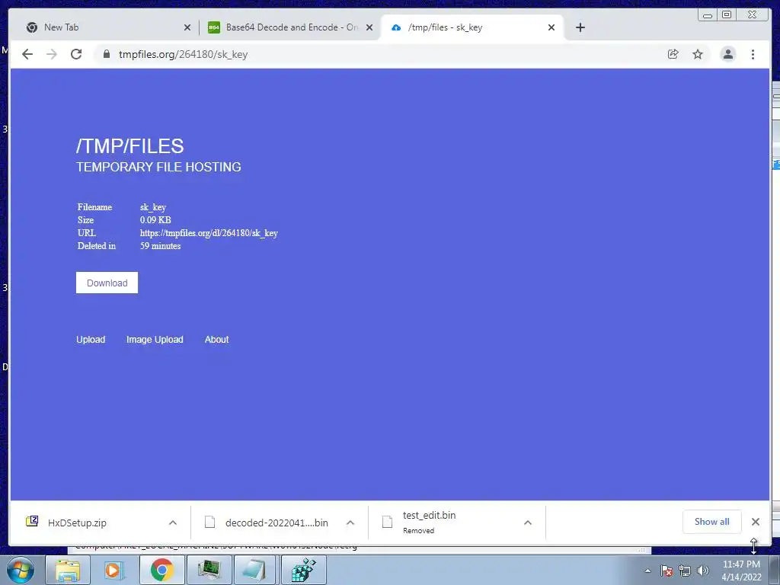Open the Image Upload link

[x=155, y=339]
